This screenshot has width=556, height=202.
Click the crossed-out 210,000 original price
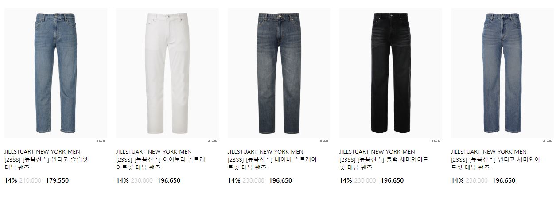[x=31, y=181]
